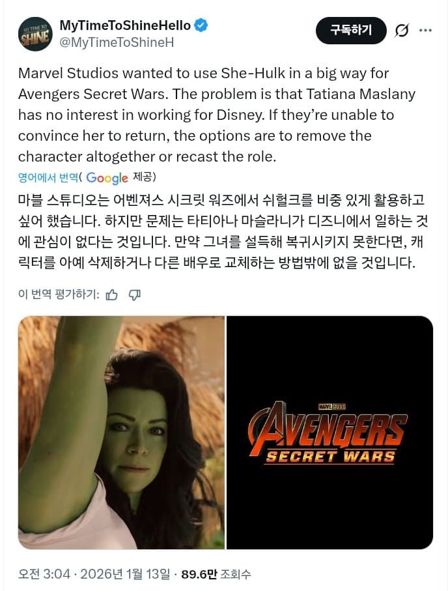Click the English tweet text about She-Hulk

217,115
